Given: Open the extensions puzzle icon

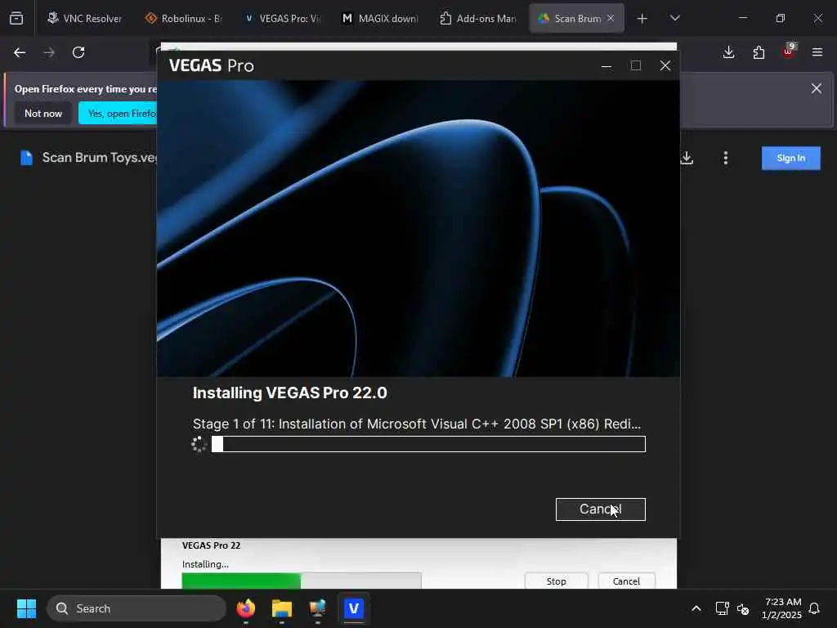Looking at the screenshot, I should tap(759, 52).
